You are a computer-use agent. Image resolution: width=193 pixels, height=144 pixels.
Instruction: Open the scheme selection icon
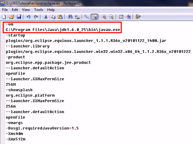[x=121, y=17]
